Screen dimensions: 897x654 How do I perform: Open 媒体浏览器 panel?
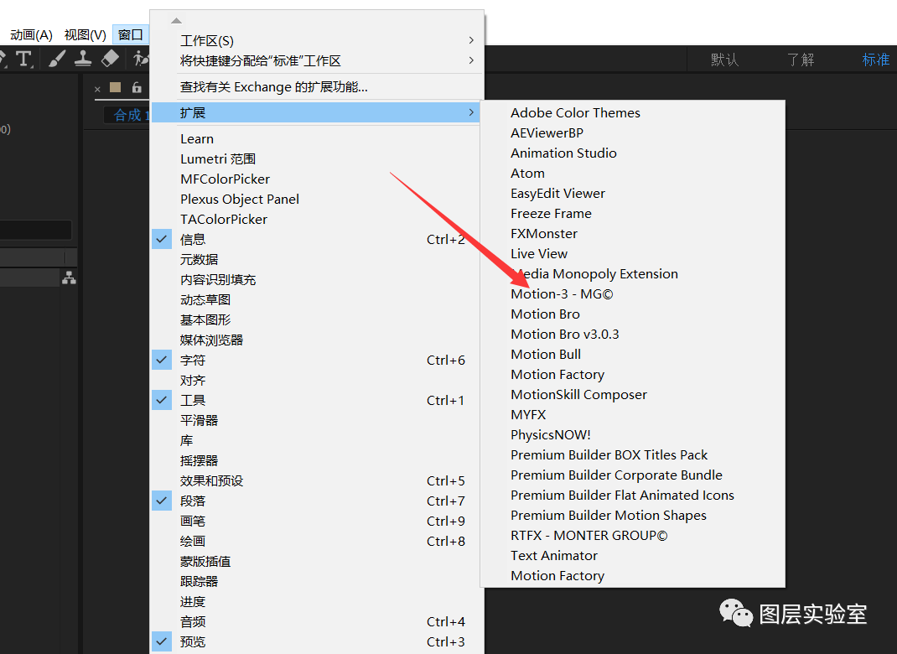pos(315,340)
